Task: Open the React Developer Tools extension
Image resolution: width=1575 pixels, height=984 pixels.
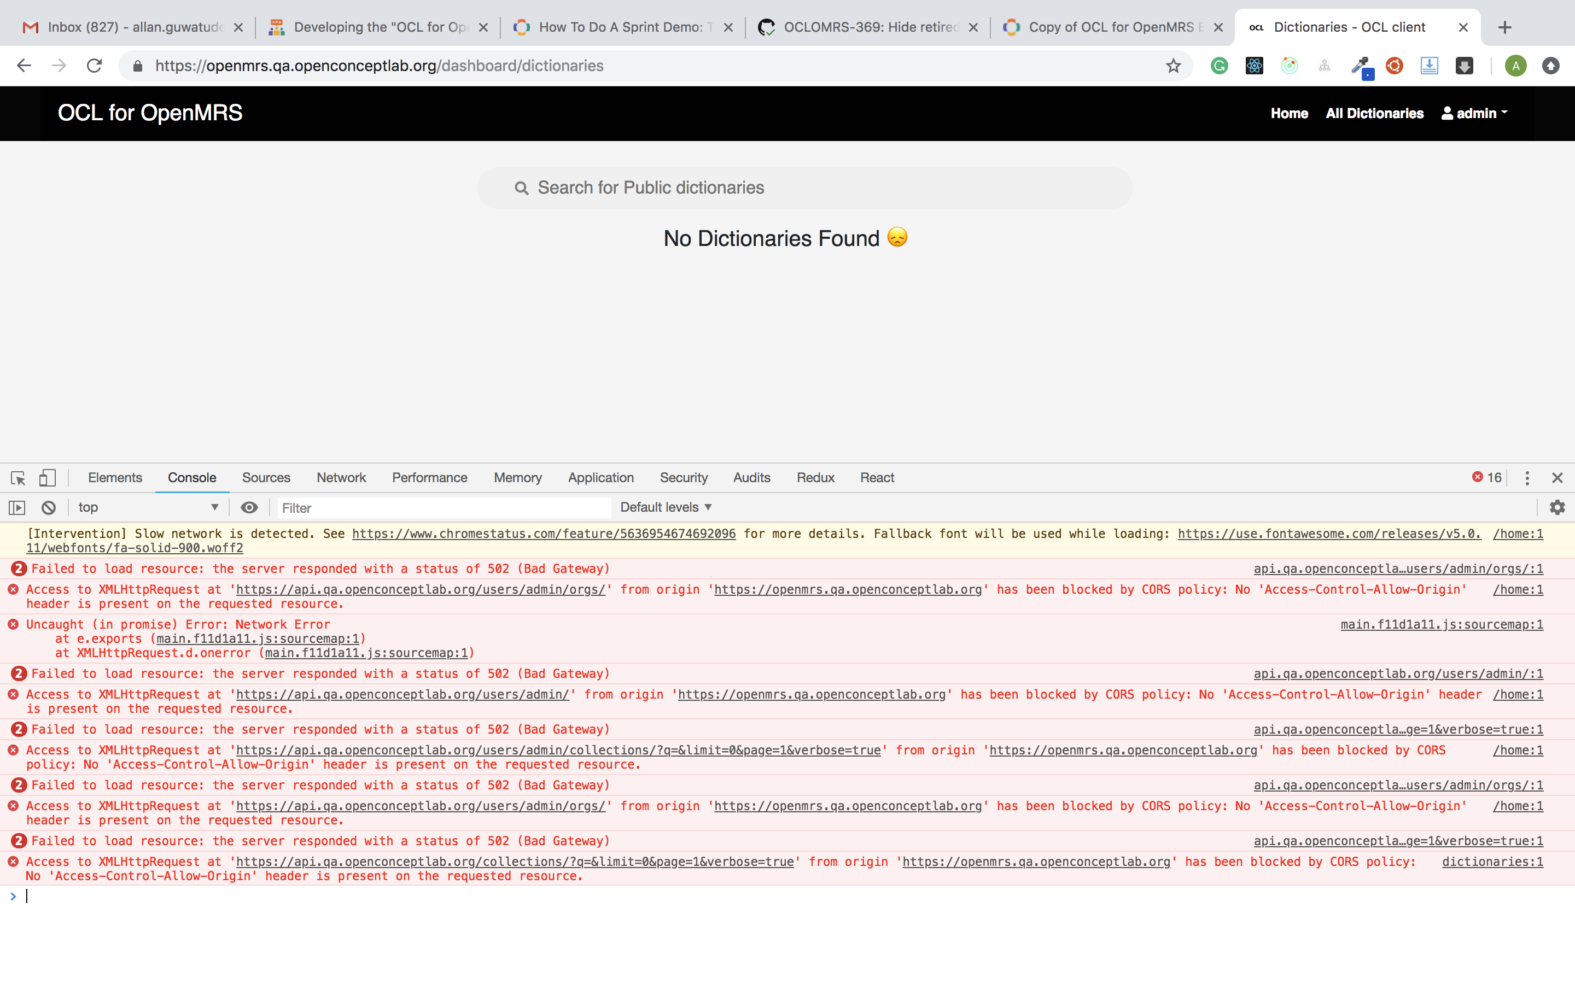Action: coord(1254,66)
